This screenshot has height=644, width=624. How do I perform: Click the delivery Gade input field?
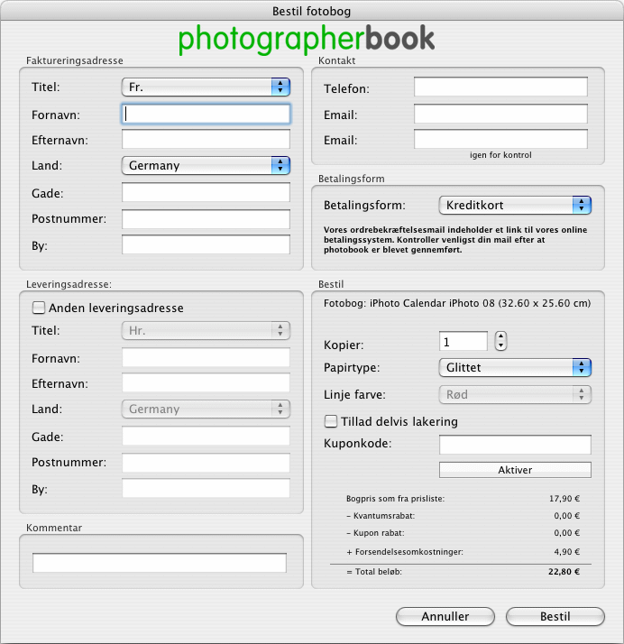point(206,437)
